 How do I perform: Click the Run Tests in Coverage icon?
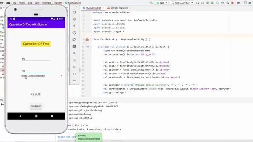point(217,3)
